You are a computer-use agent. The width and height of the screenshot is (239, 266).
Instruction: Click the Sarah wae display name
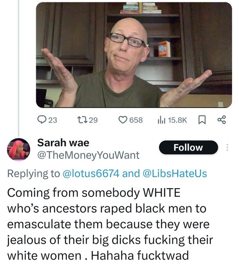[x=63, y=143]
